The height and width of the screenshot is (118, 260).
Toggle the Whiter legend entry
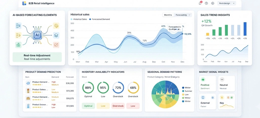tap(186, 88)
